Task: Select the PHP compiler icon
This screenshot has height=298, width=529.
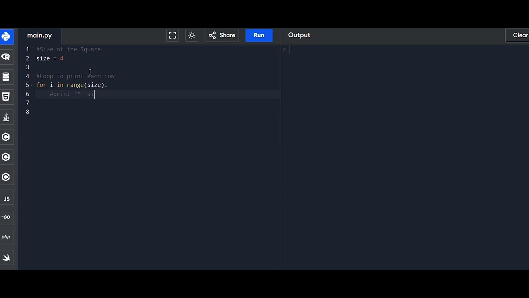Action: tap(6, 237)
